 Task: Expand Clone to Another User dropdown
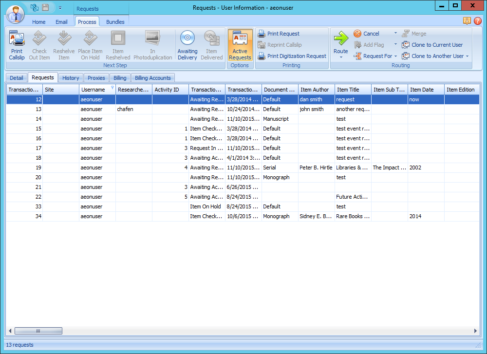(x=468, y=56)
